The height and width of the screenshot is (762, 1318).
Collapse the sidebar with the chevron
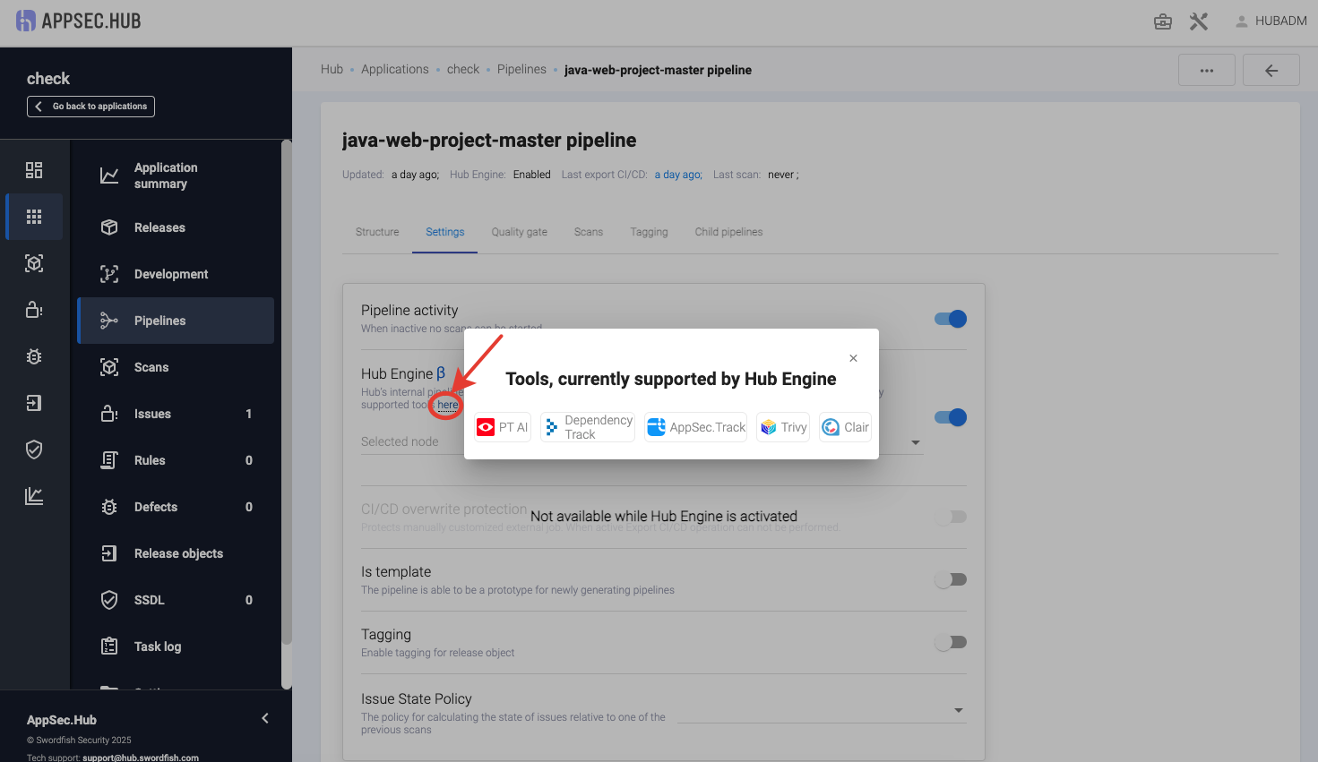(x=265, y=718)
